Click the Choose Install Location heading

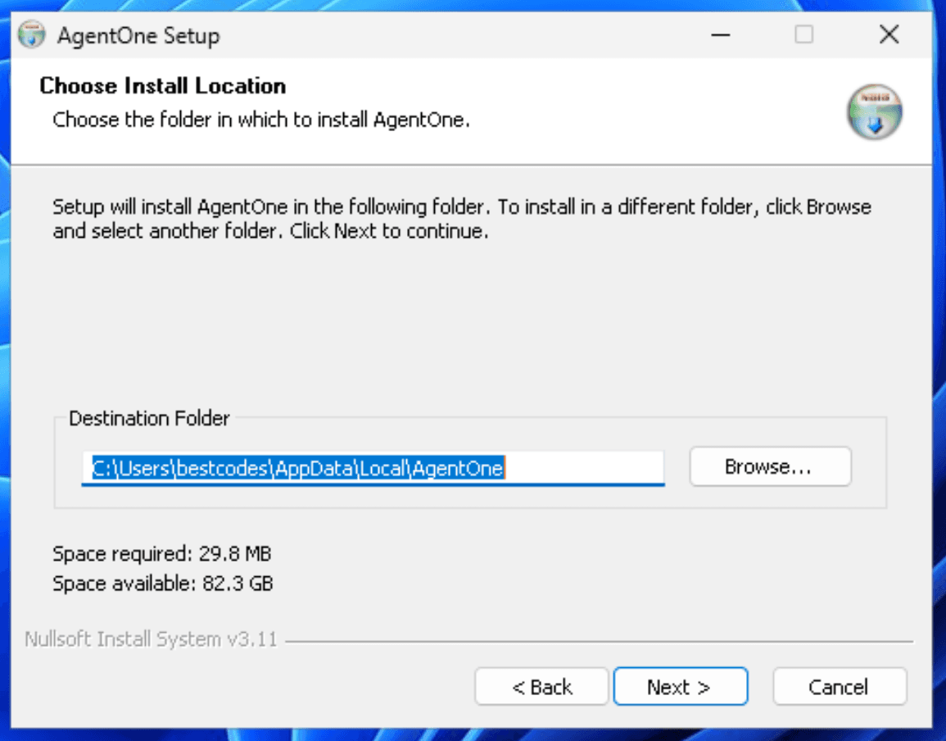pyautogui.click(x=162, y=86)
